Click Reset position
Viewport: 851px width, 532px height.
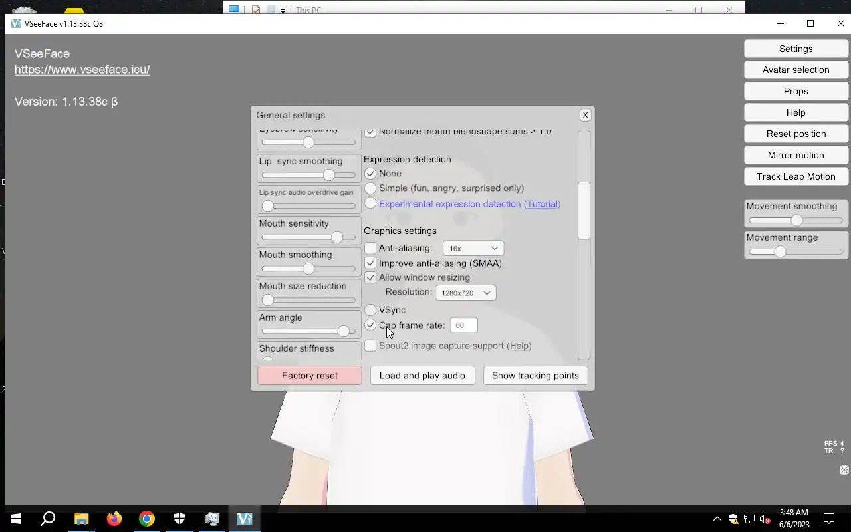[x=796, y=134]
